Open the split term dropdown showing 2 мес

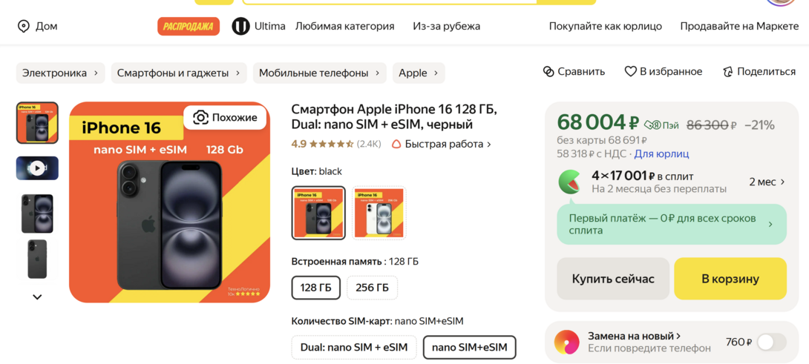767,182
